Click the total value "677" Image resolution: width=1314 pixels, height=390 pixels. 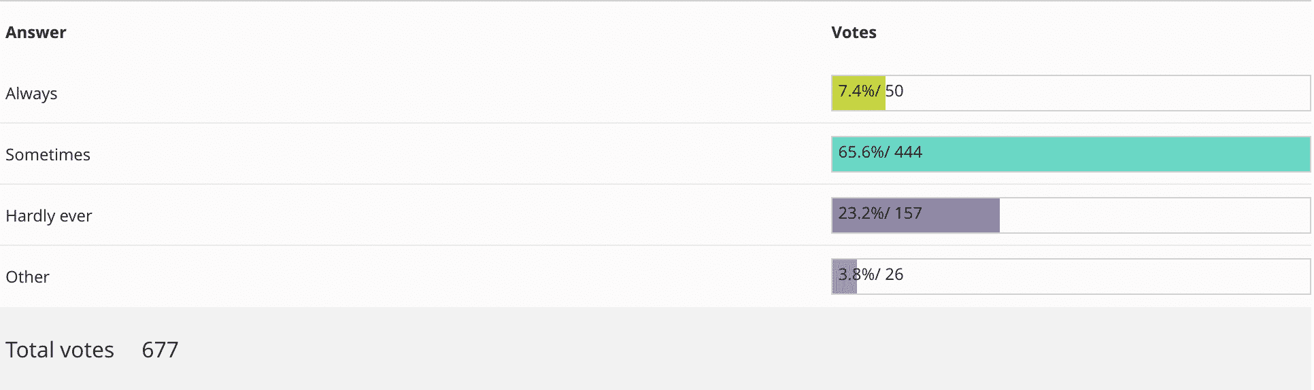(x=160, y=350)
